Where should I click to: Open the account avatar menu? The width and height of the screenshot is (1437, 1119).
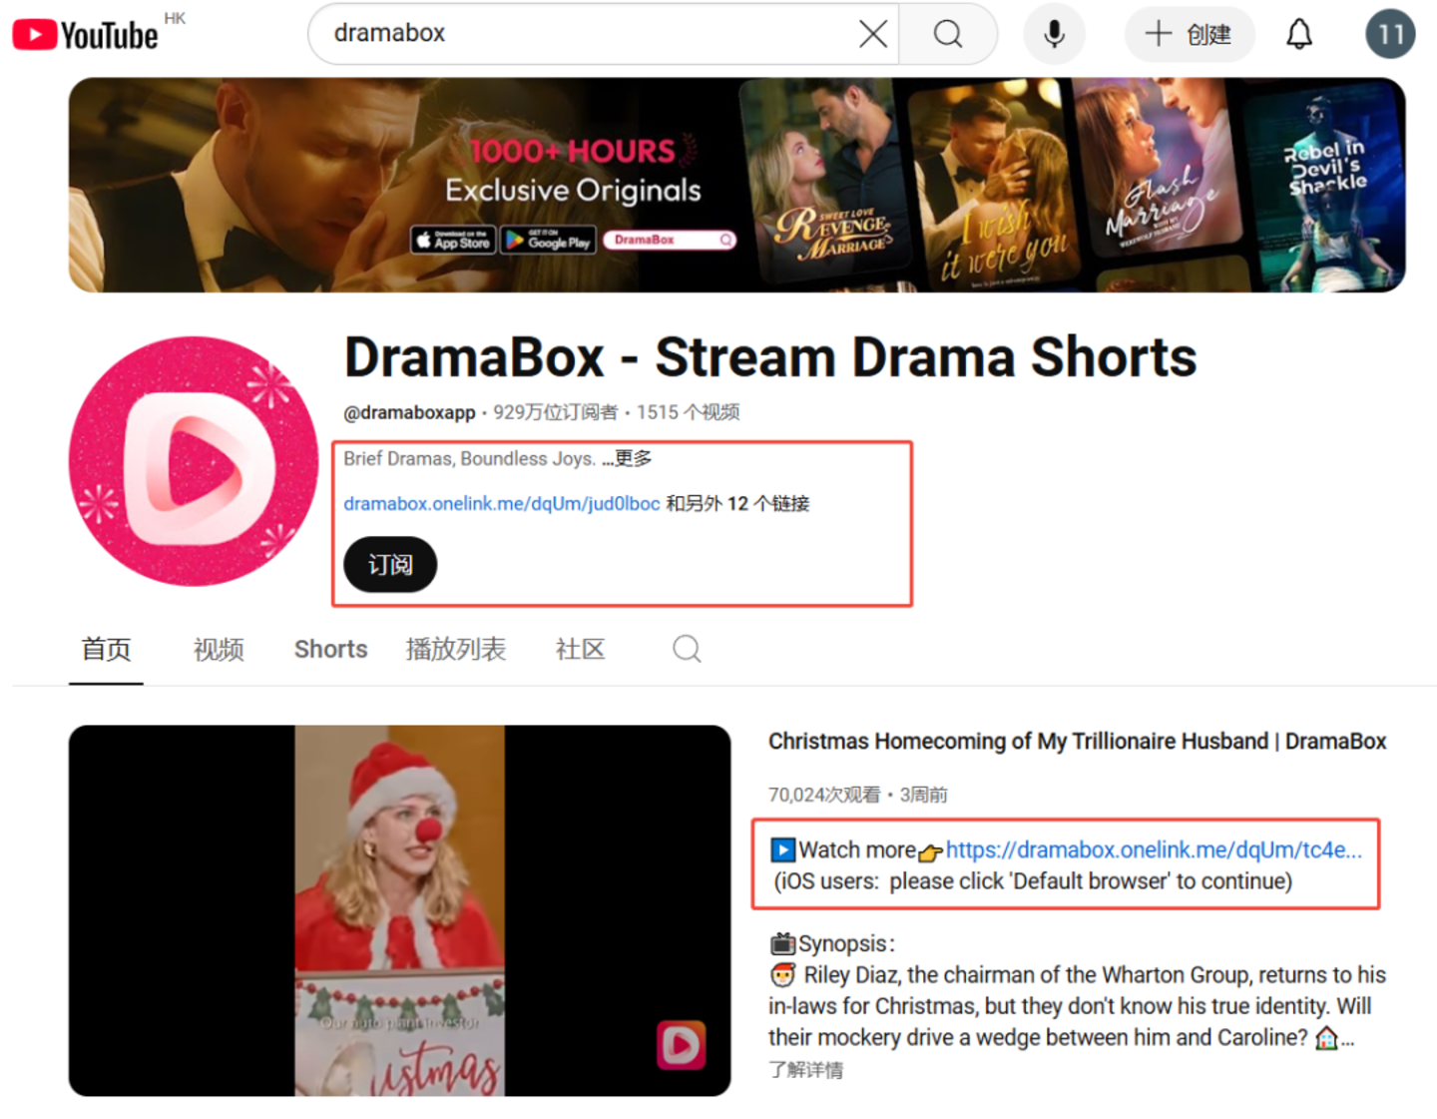1389,34
